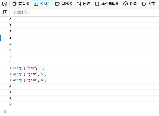Click the "Tom" string value

pos(32,68)
